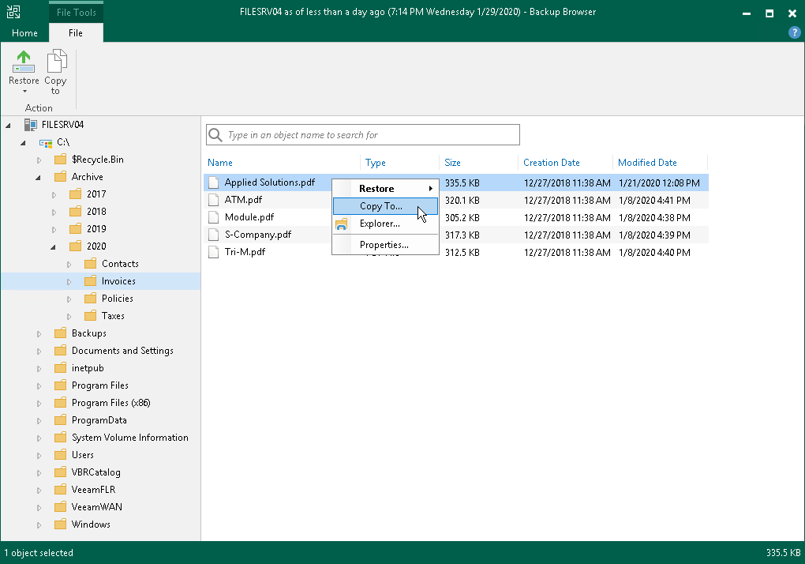The width and height of the screenshot is (805, 564).
Task: Open the Restore dropdown arrow in the ribbon
Action: point(24,92)
